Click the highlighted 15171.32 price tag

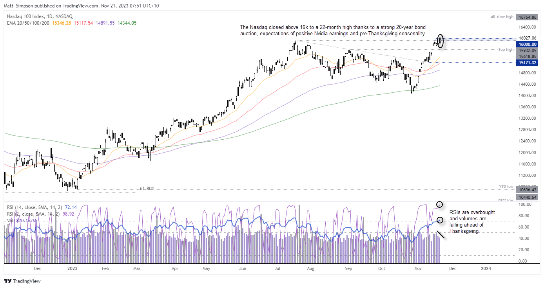click(528, 63)
